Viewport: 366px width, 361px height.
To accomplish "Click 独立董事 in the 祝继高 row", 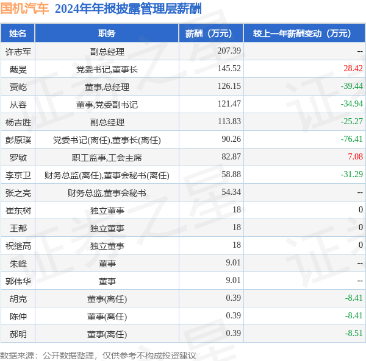I will 107,246.
